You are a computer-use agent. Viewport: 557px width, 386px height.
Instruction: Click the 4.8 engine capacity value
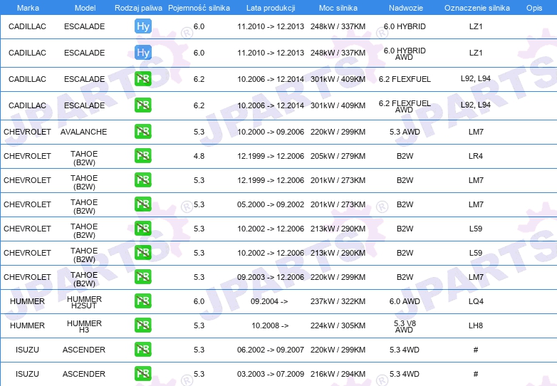(199, 156)
